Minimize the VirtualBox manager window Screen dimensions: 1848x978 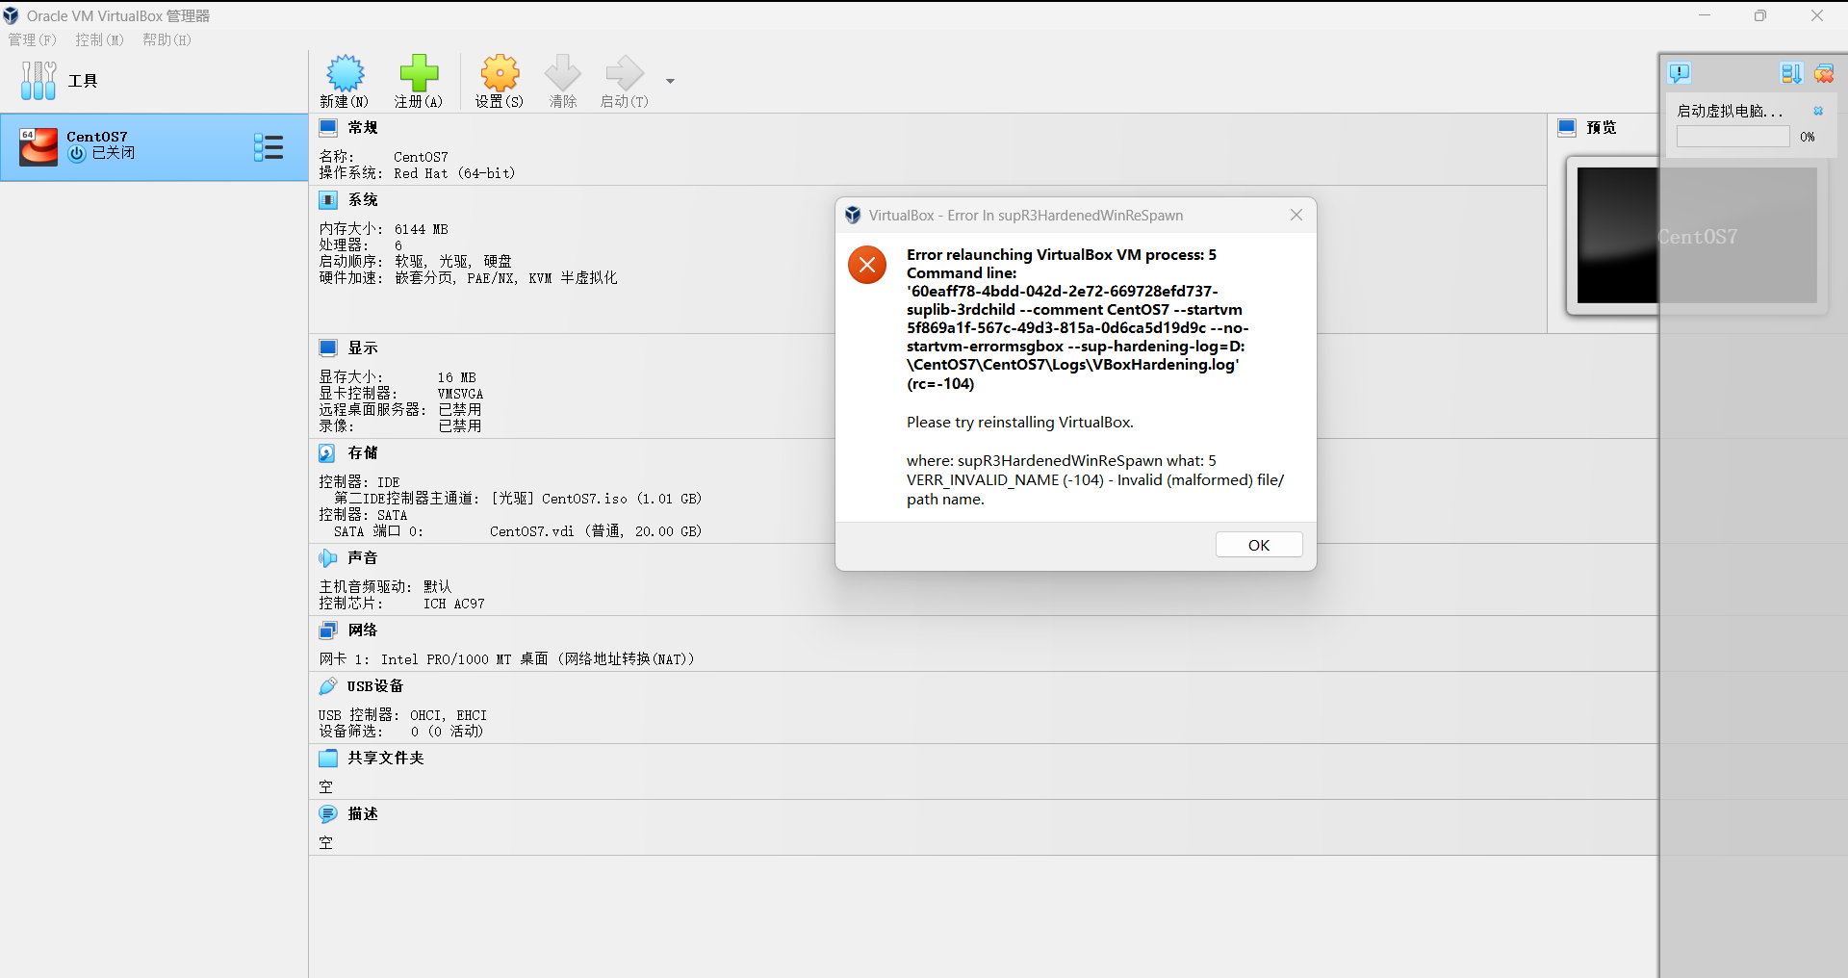pos(1705,15)
